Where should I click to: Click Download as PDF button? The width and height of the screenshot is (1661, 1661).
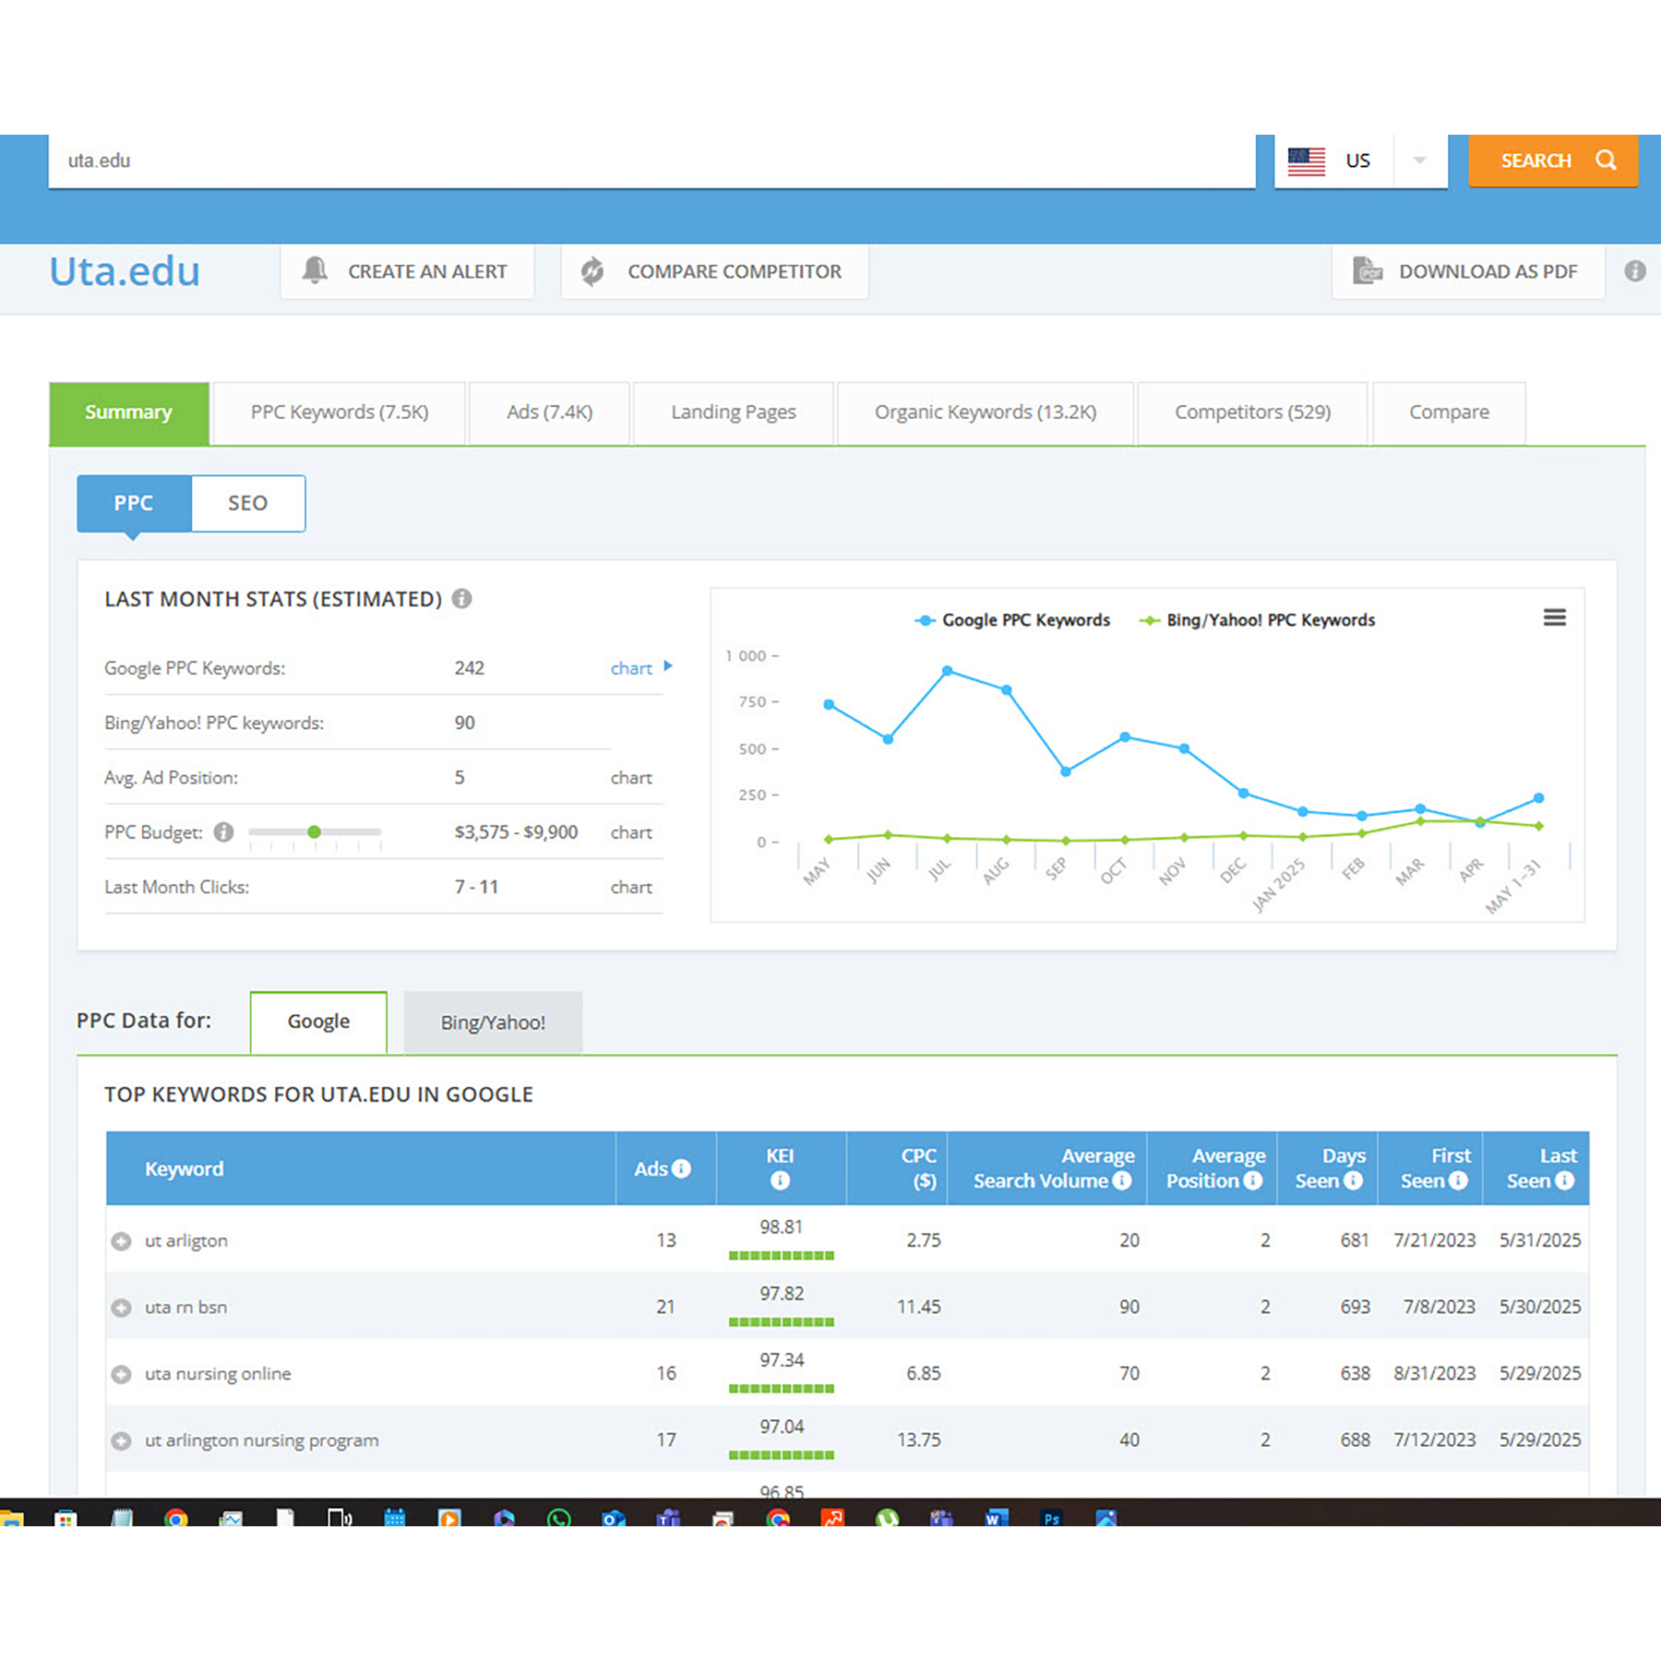point(1467,271)
